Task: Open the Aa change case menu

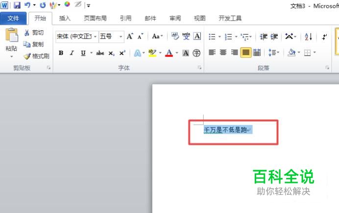Action: [x=157, y=36]
